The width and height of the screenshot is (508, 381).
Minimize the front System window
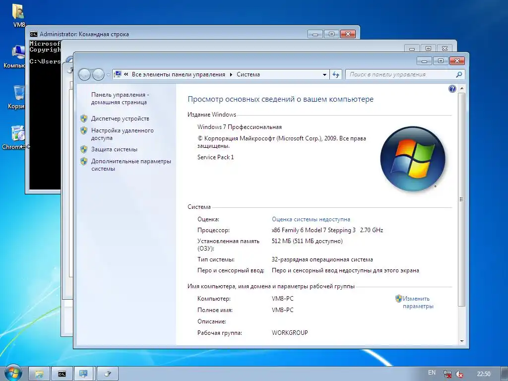click(424, 61)
